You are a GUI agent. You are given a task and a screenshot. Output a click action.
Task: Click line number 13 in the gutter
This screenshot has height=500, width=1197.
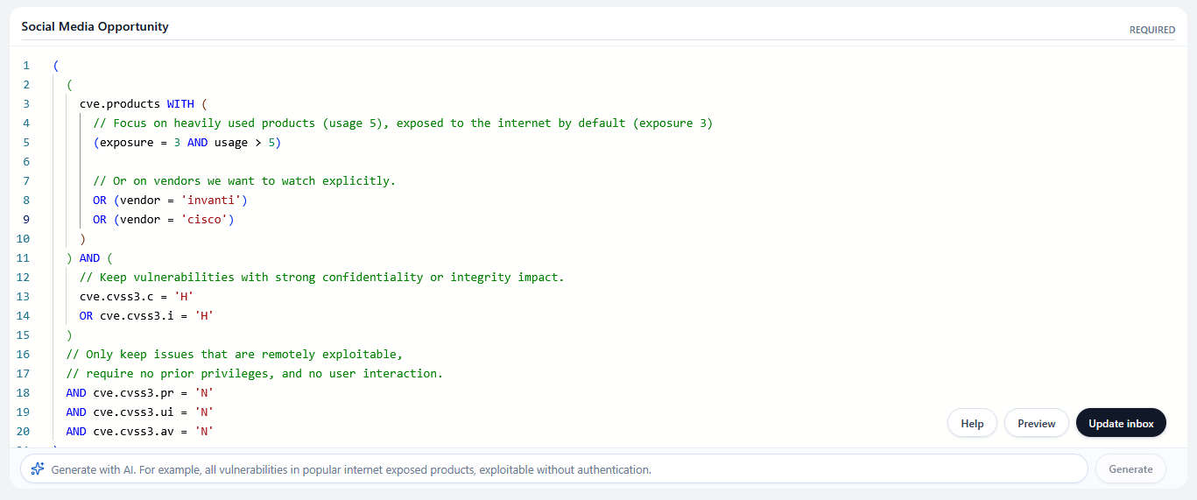23,296
